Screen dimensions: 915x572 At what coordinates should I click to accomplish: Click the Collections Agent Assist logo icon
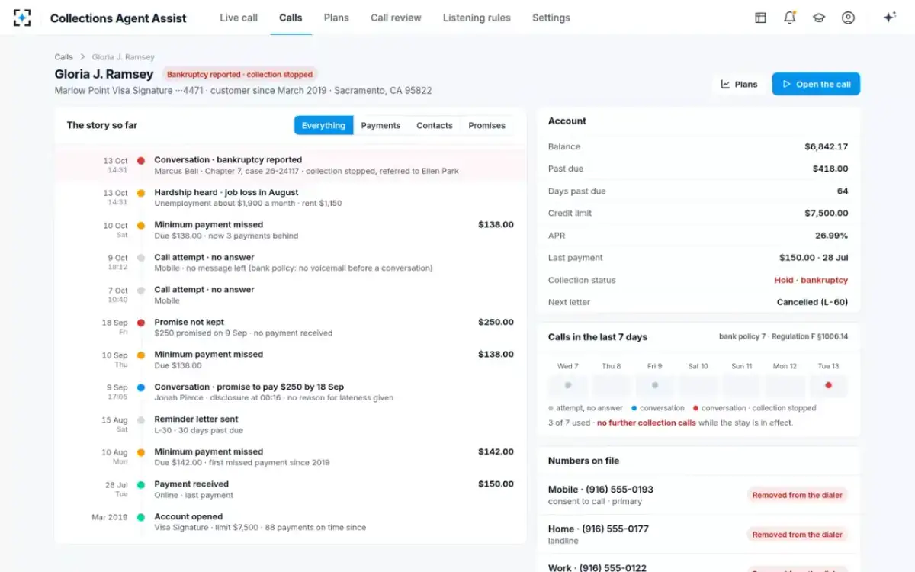[x=22, y=18]
